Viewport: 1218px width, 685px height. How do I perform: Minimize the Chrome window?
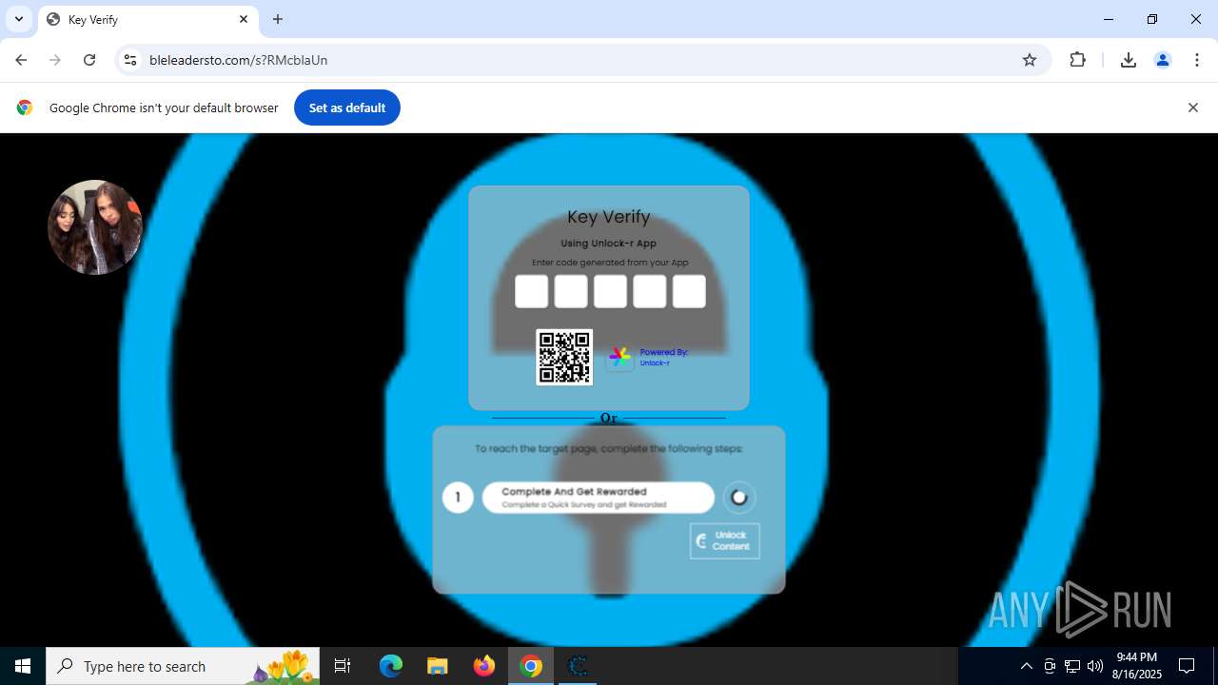(x=1109, y=19)
